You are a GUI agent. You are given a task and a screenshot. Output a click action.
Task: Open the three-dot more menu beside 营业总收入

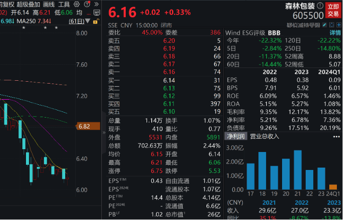point(336,137)
